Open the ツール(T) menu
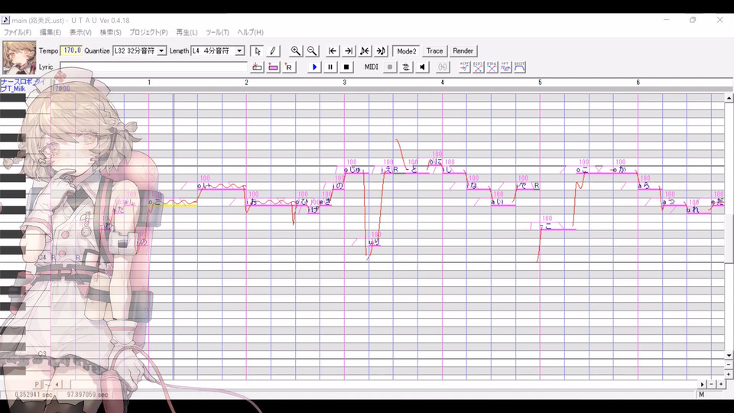The width and height of the screenshot is (734, 413). (217, 32)
